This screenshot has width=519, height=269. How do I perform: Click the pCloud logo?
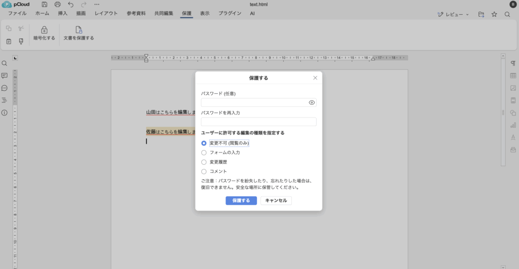[x=16, y=4]
